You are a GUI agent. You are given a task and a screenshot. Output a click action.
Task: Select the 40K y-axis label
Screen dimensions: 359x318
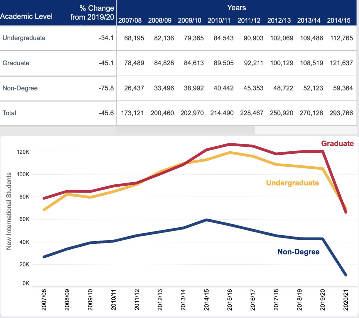[x=24, y=242]
